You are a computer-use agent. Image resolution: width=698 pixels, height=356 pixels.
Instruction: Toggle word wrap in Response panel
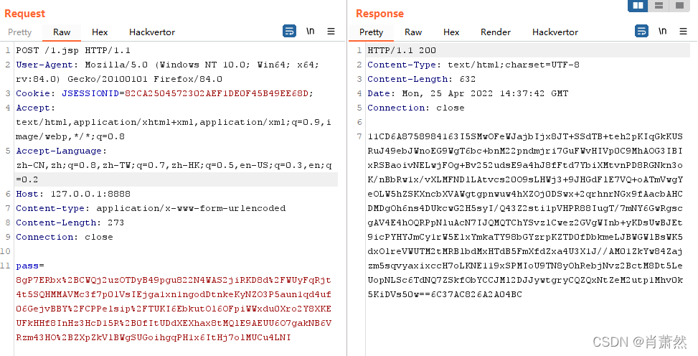click(x=641, y=32)
